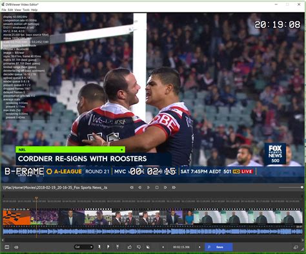Remove the current cut marker

point(117,247)
